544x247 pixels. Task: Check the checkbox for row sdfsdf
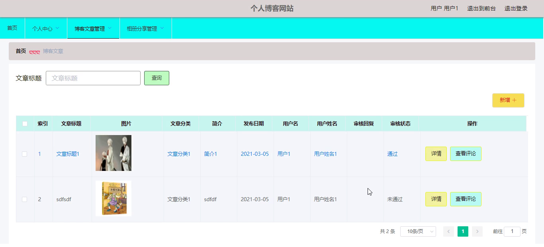point(25,199)
